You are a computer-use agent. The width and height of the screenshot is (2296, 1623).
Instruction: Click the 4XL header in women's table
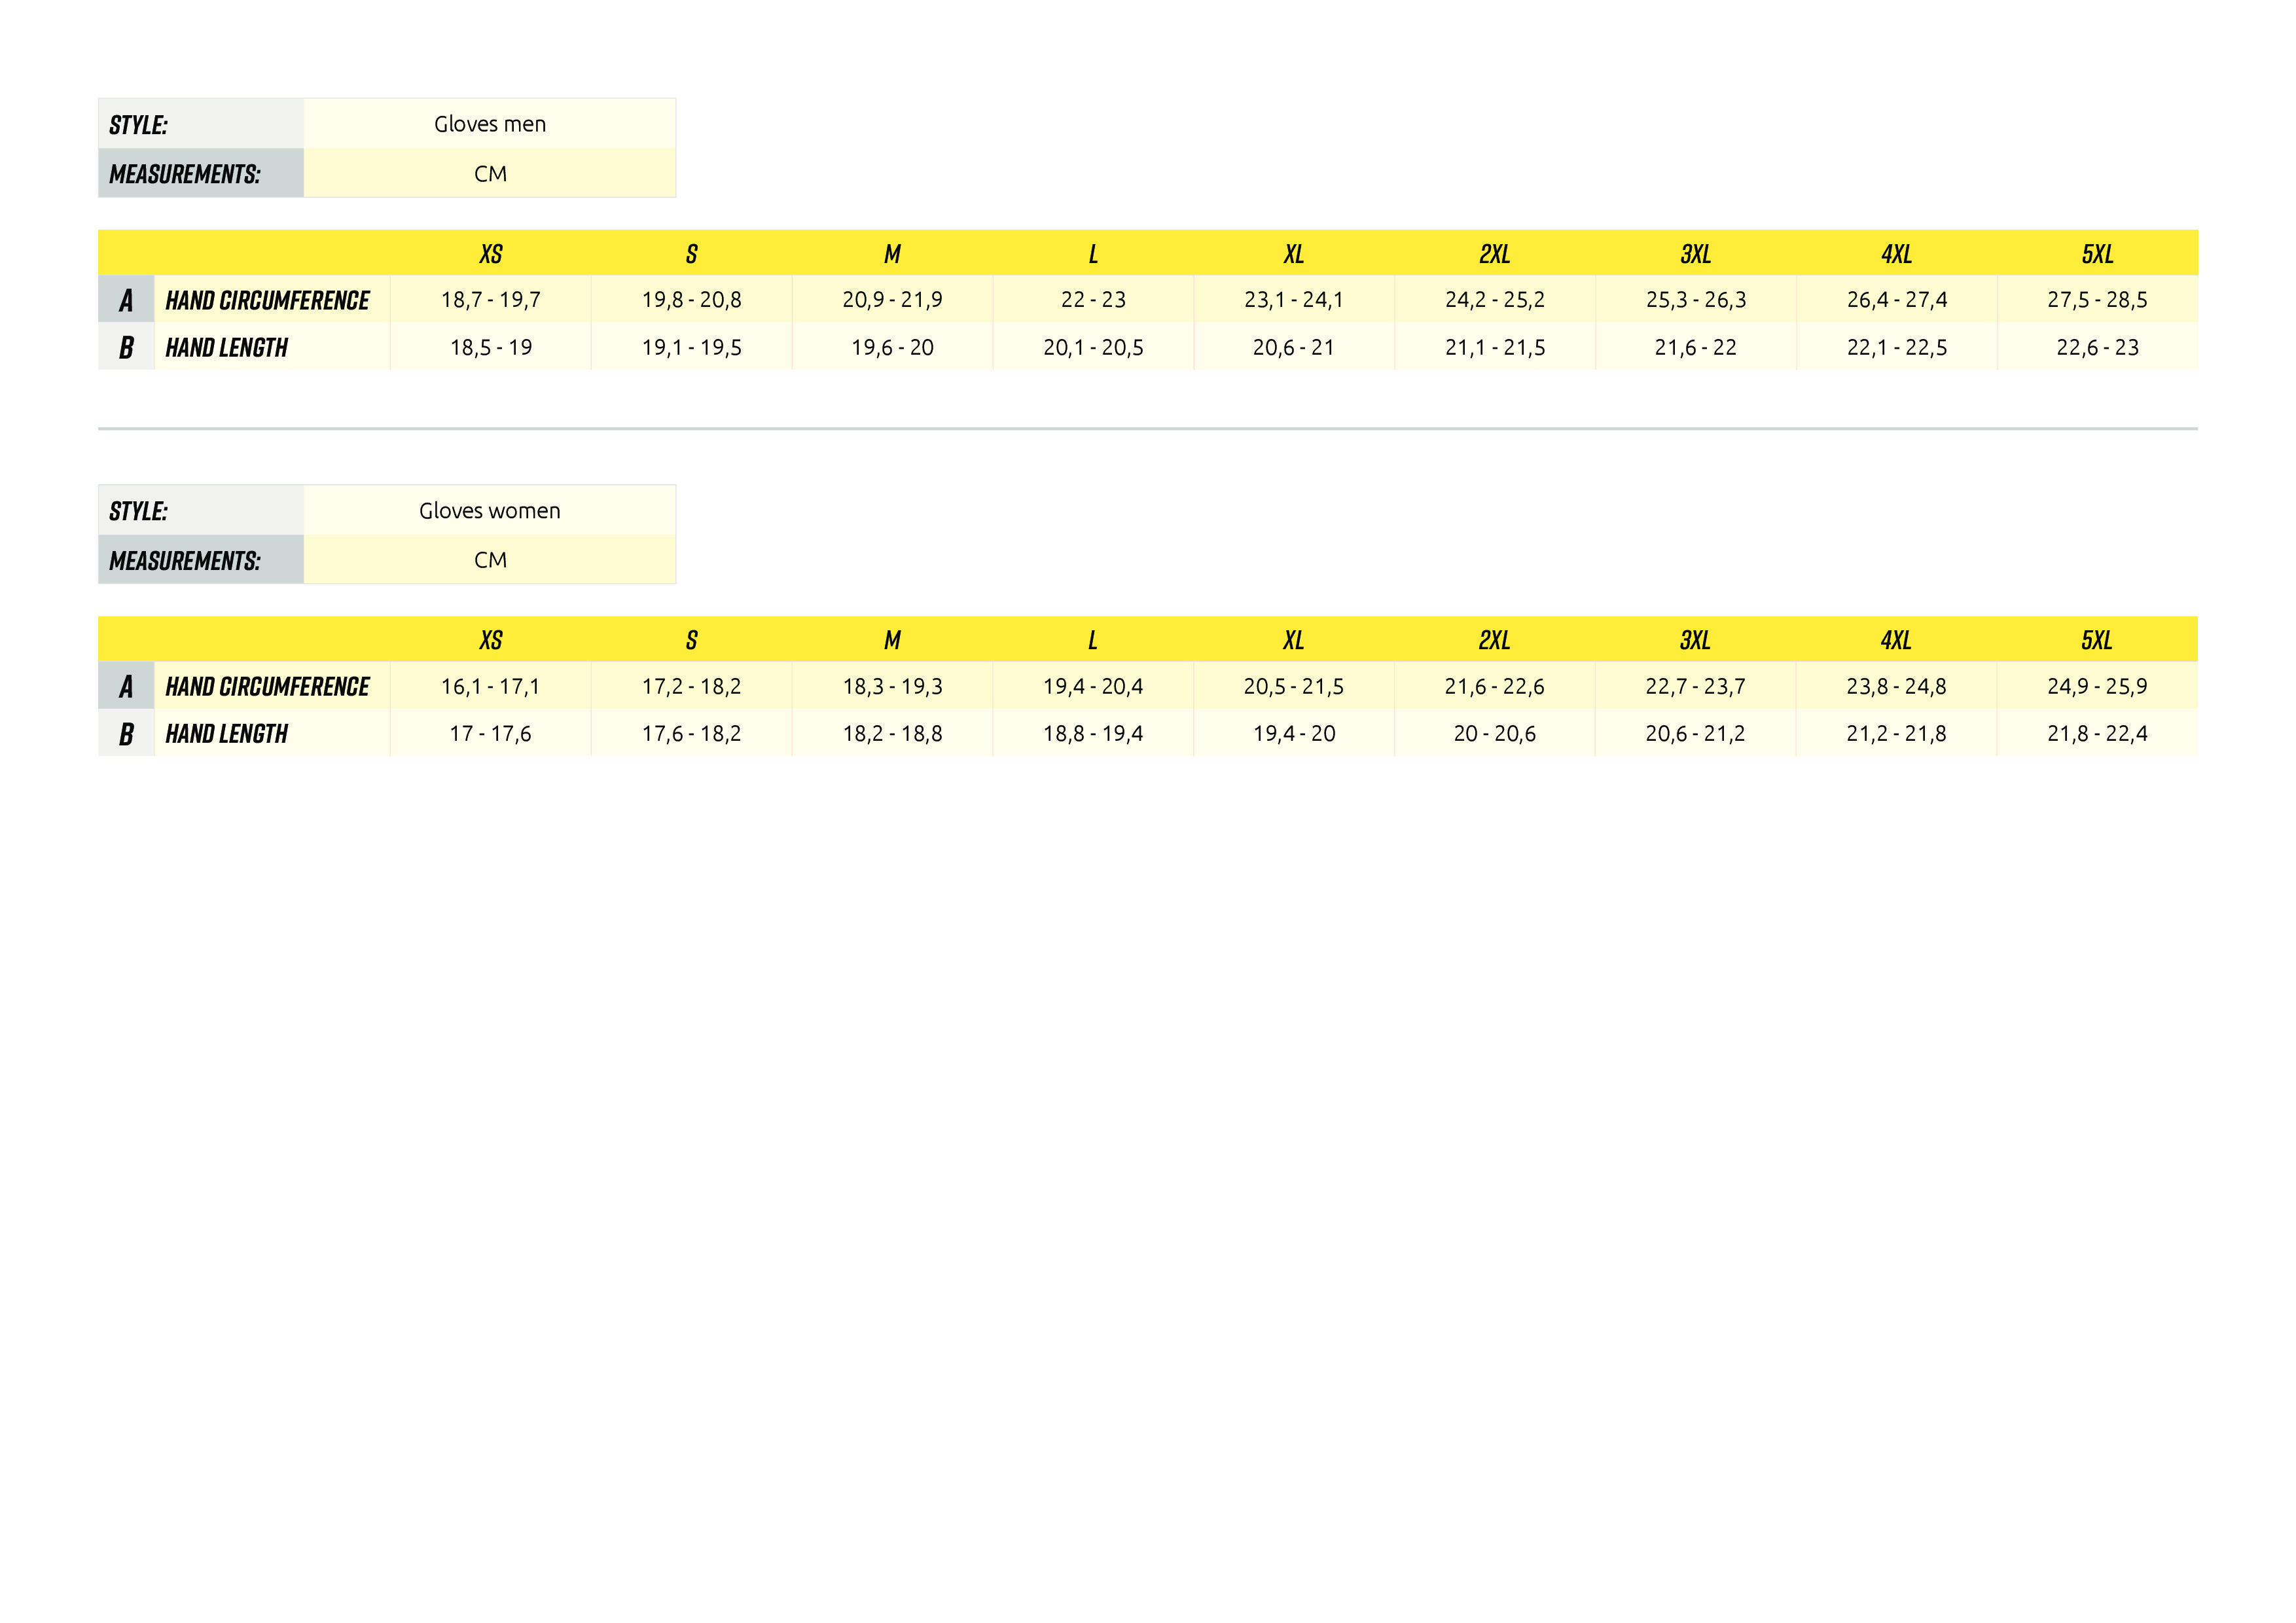click(1896, 640)
